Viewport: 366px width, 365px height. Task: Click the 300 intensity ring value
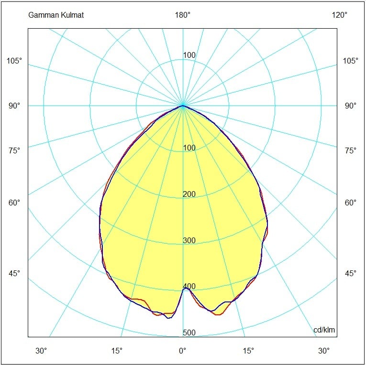coord(189,240)
